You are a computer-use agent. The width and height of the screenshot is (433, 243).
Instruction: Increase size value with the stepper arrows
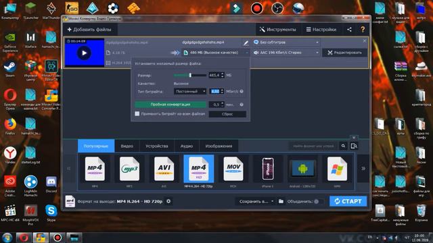[x=223, y=74]
